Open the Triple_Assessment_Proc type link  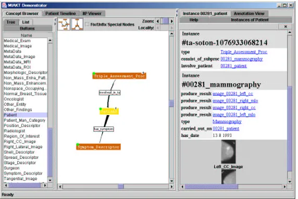pyautogui.click(x=244, y=52)
